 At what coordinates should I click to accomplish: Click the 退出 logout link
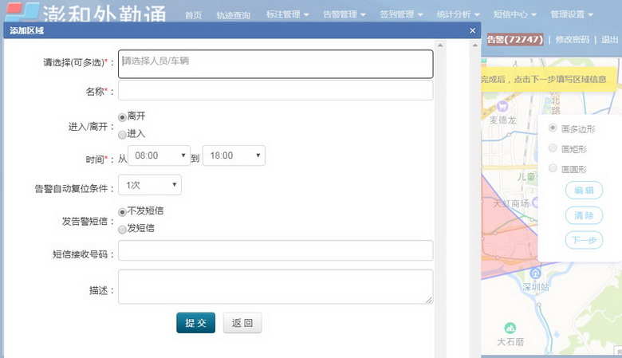[609, 39]
